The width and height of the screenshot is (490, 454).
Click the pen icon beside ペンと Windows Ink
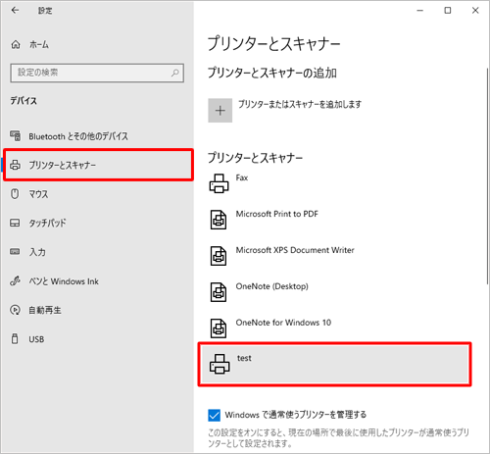[x=15, y=280]
